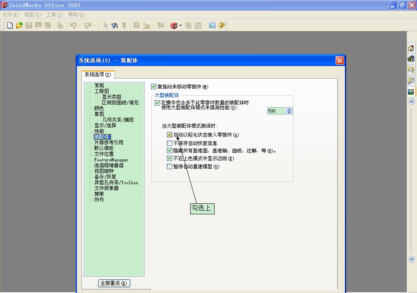Close the 系统选项 dialog
417x293 pixels.
340,60
